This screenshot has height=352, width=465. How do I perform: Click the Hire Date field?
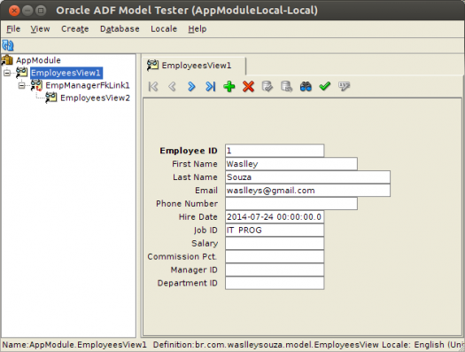pos(275,217)
